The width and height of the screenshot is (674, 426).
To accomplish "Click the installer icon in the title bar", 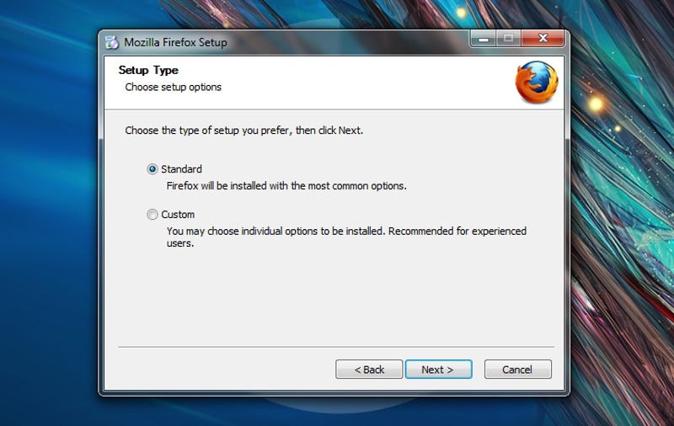I will [x=112, y=42].
